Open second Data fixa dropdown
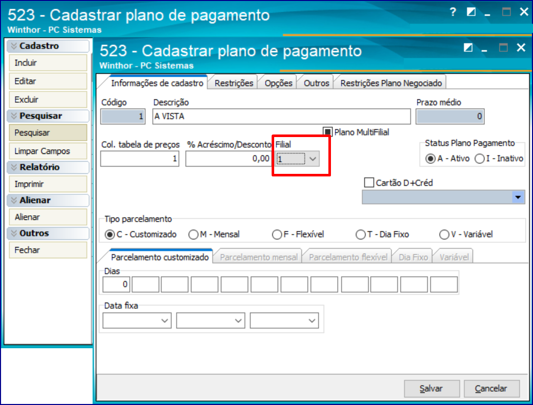The image size is (533, 405). (238, 321)
